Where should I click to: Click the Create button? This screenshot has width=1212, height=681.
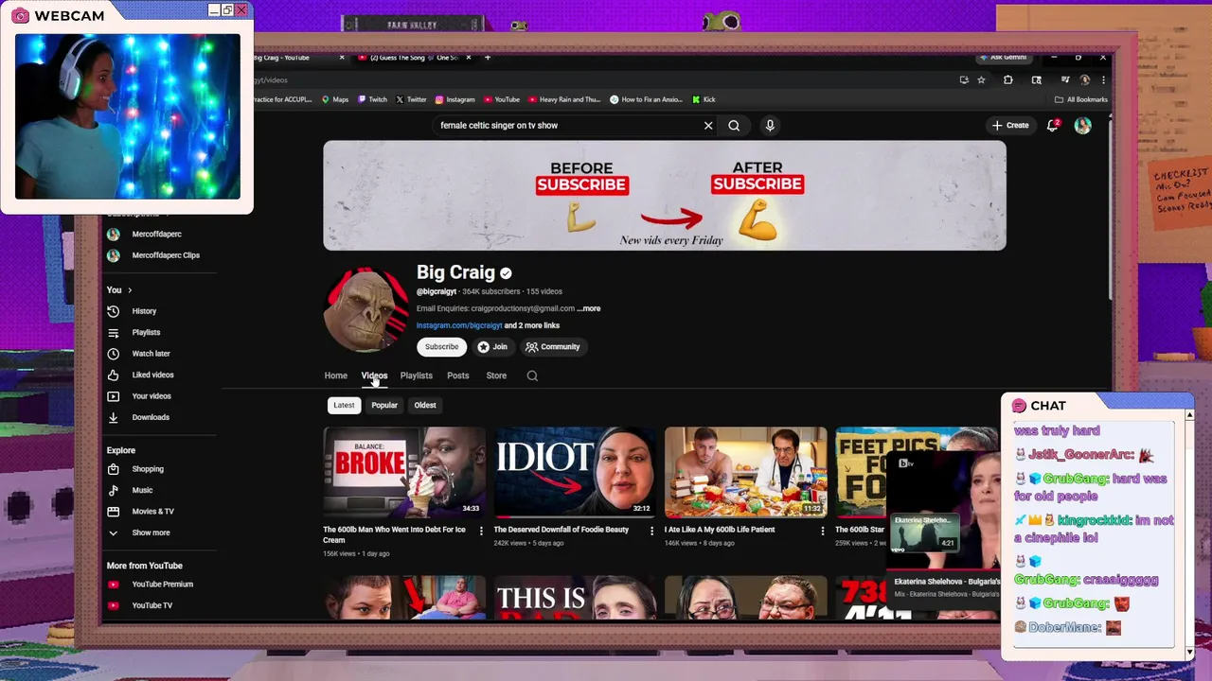[1010, 125]
